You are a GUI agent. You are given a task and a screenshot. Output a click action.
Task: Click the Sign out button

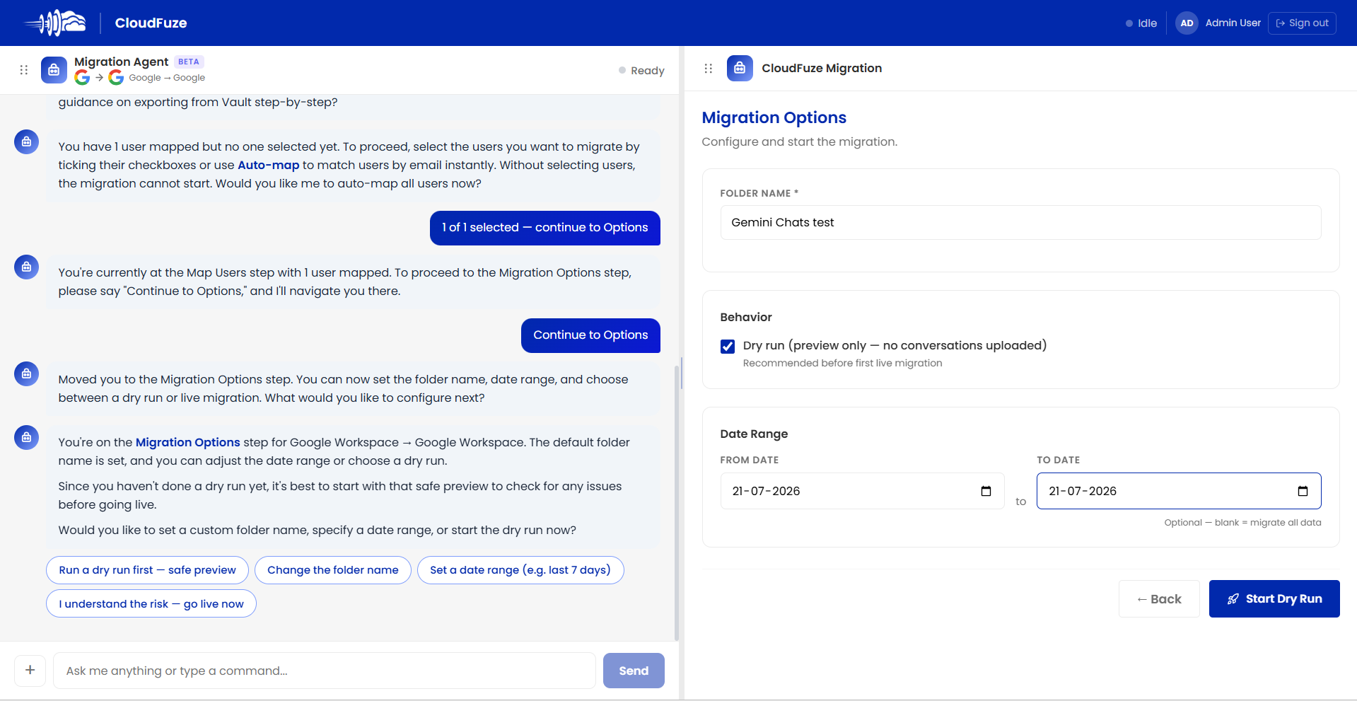pyautogui.click(x=1302, y=23)
